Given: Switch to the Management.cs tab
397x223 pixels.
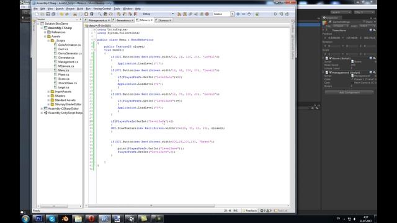Looking at the screenshot, I should [97, 20].
